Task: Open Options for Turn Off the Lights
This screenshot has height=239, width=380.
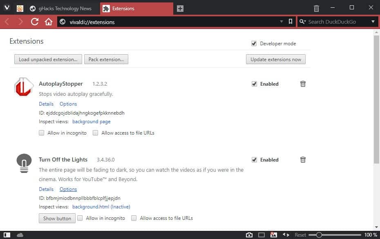Action: (68, 189)
